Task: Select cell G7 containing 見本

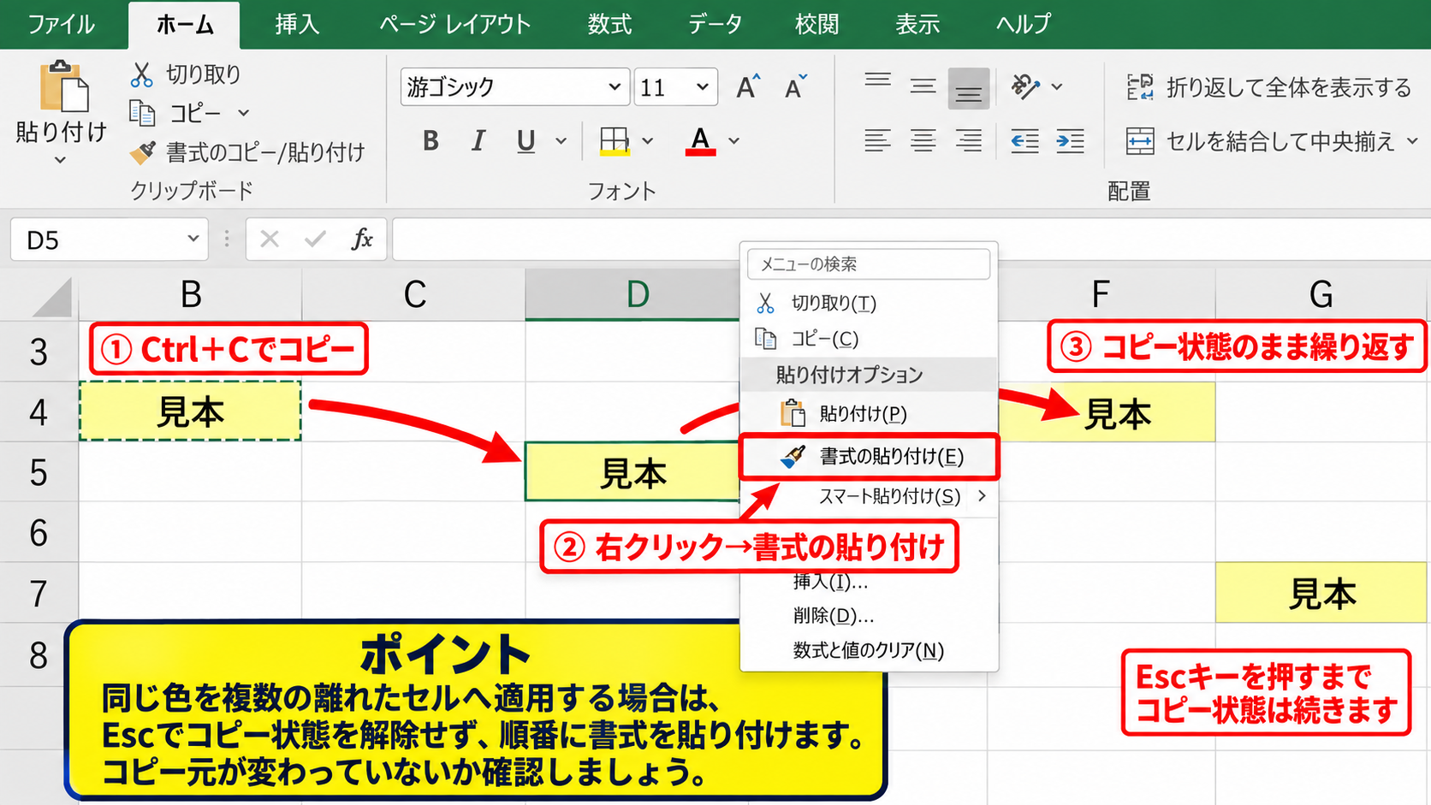Action: (1322, 593)
